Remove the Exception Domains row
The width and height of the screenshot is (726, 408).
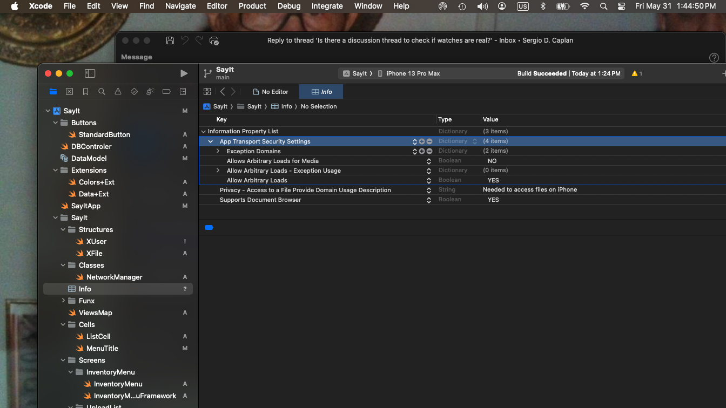pos(429,151)
